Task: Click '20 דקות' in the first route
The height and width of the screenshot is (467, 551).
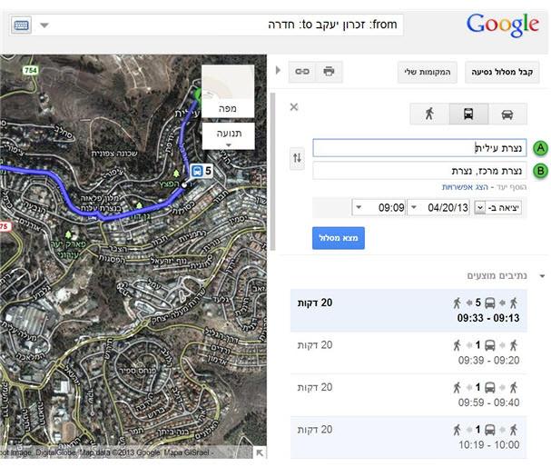Action: [x=315, y=303]
